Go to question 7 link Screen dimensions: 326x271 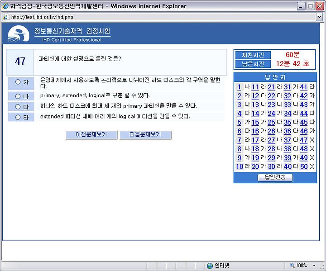240,140
